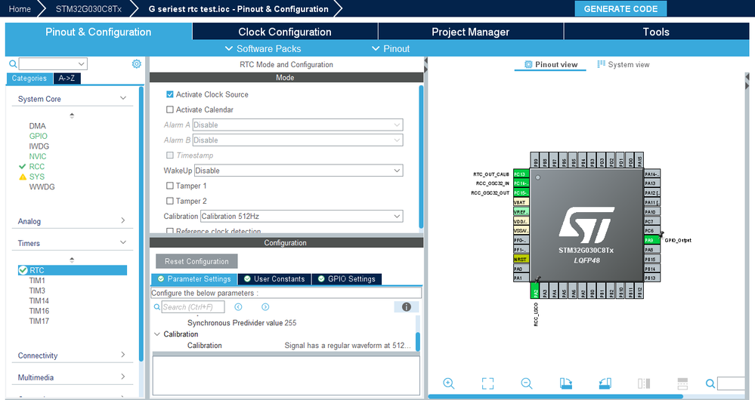Switch to Project Manager tab
The height and width of the screenshot is (400, 755).
pyautogui.click(x=470, y=32)
